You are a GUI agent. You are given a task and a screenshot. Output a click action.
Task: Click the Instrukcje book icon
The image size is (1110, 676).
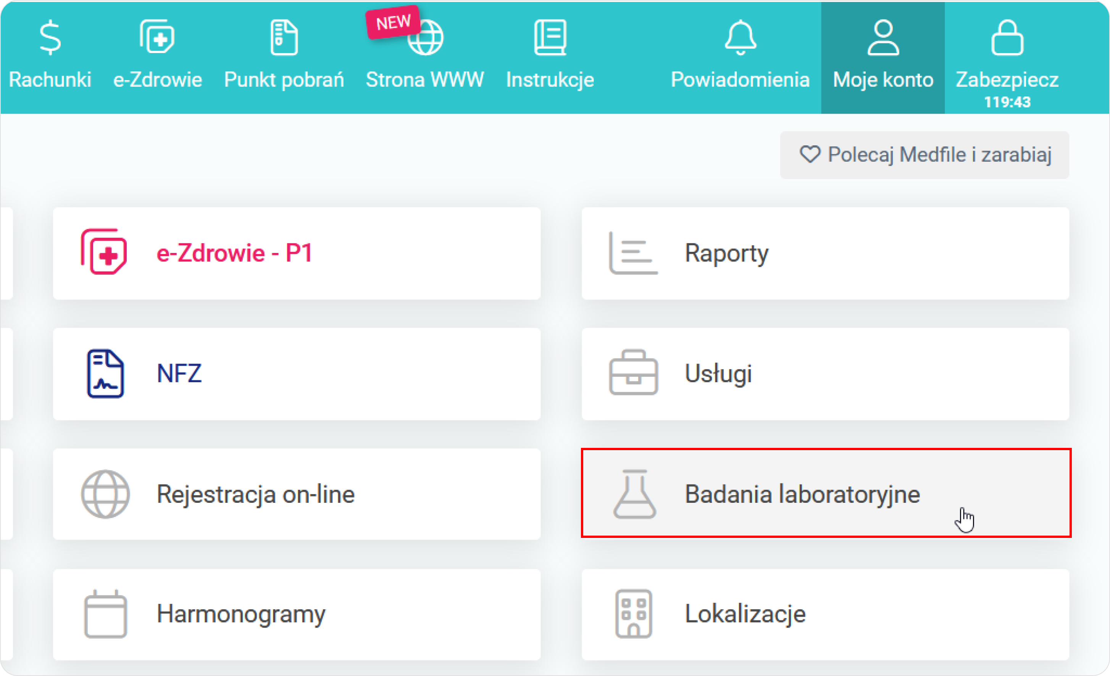pos(550,38)
